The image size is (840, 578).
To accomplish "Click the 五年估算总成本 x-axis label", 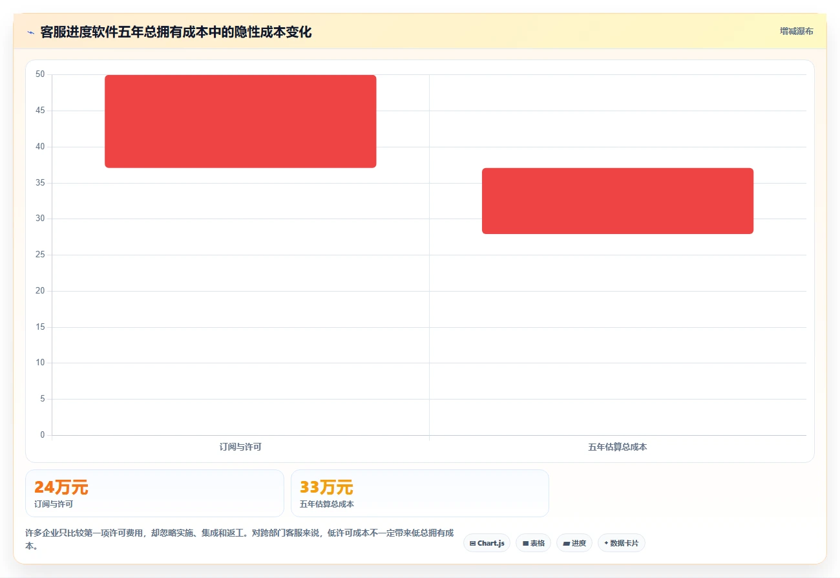I will [x=618, y=447].
